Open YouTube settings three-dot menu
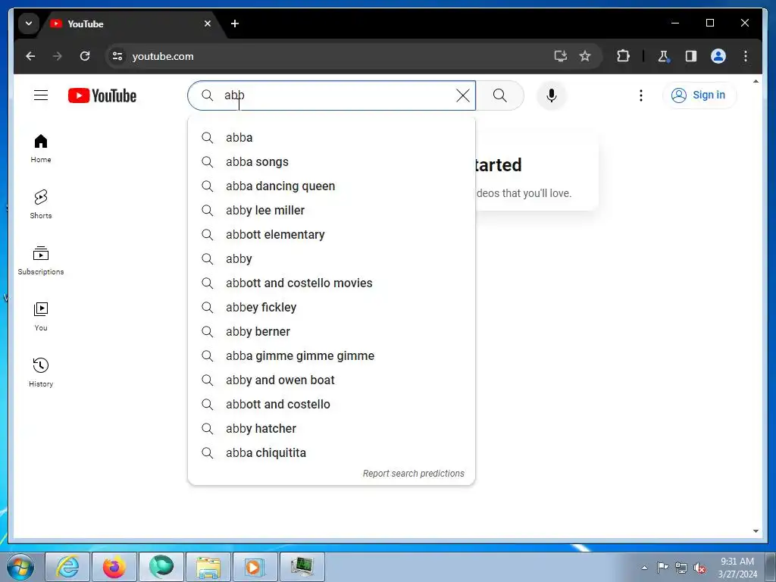776x582 pixels. pyautogui.click(x=641, y=95)
